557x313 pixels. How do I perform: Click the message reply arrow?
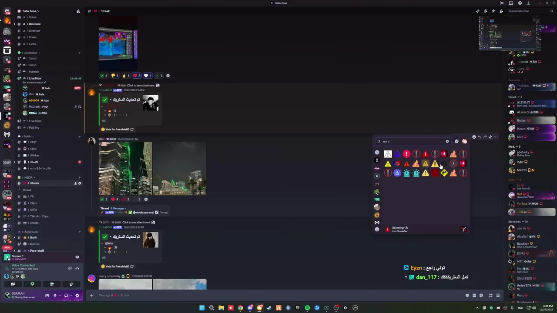[x=479, y=137]
